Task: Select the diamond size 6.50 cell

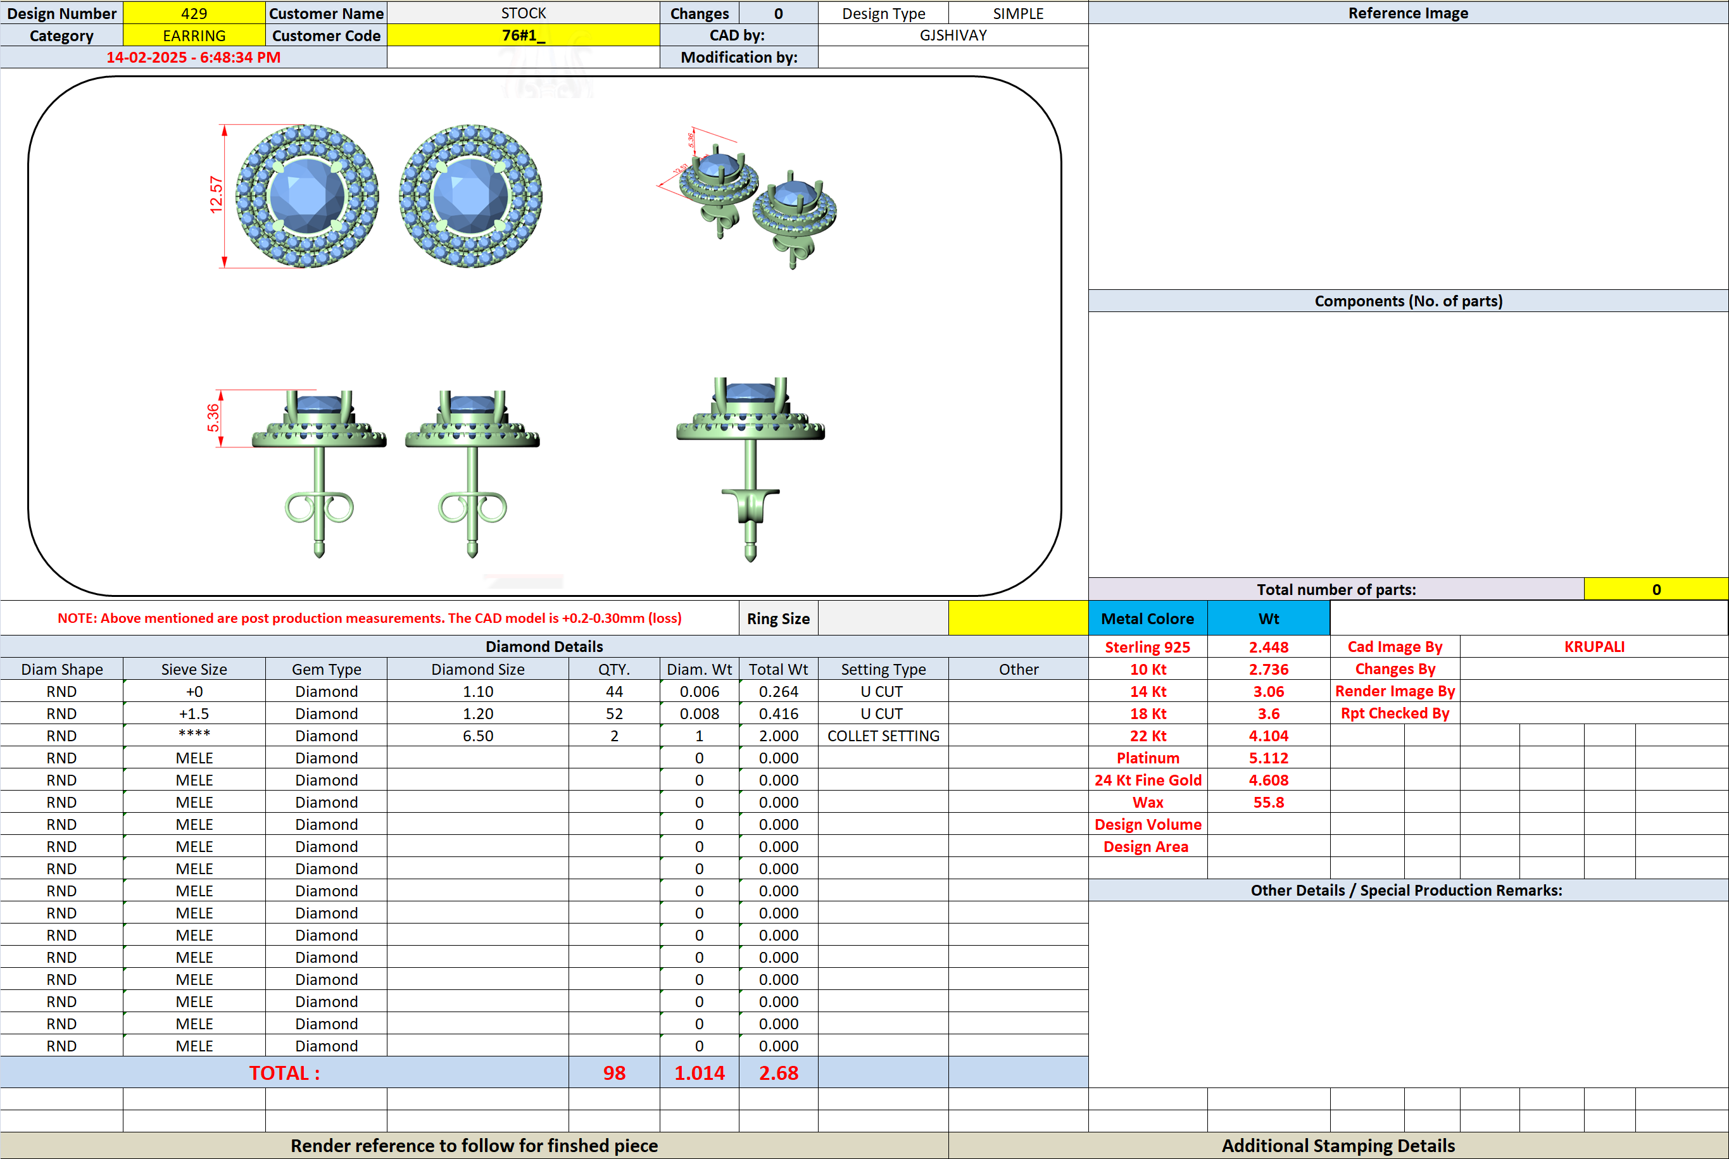Action: (477, 736)
